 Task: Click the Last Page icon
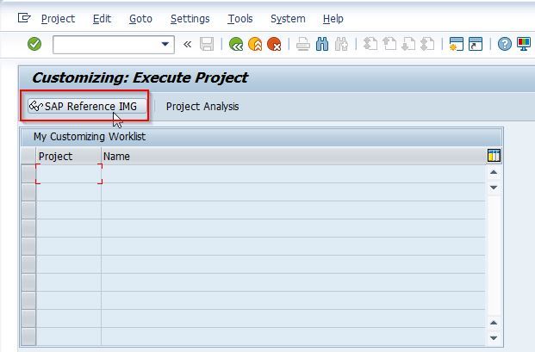427,44
